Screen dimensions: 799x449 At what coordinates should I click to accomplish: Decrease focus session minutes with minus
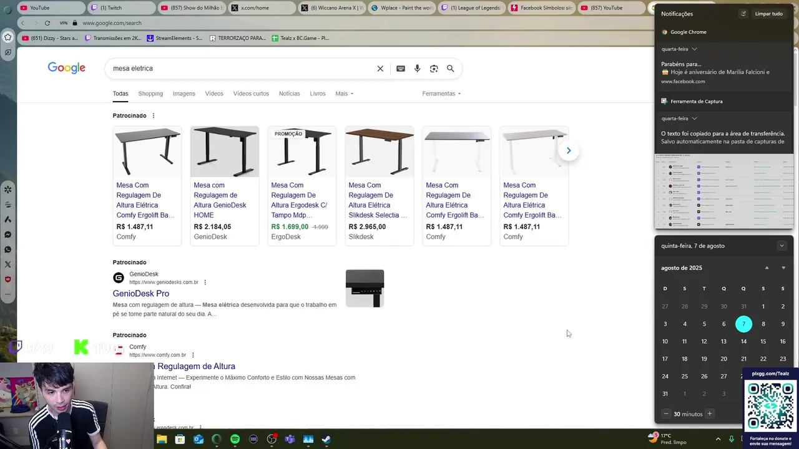click(666, 414)
